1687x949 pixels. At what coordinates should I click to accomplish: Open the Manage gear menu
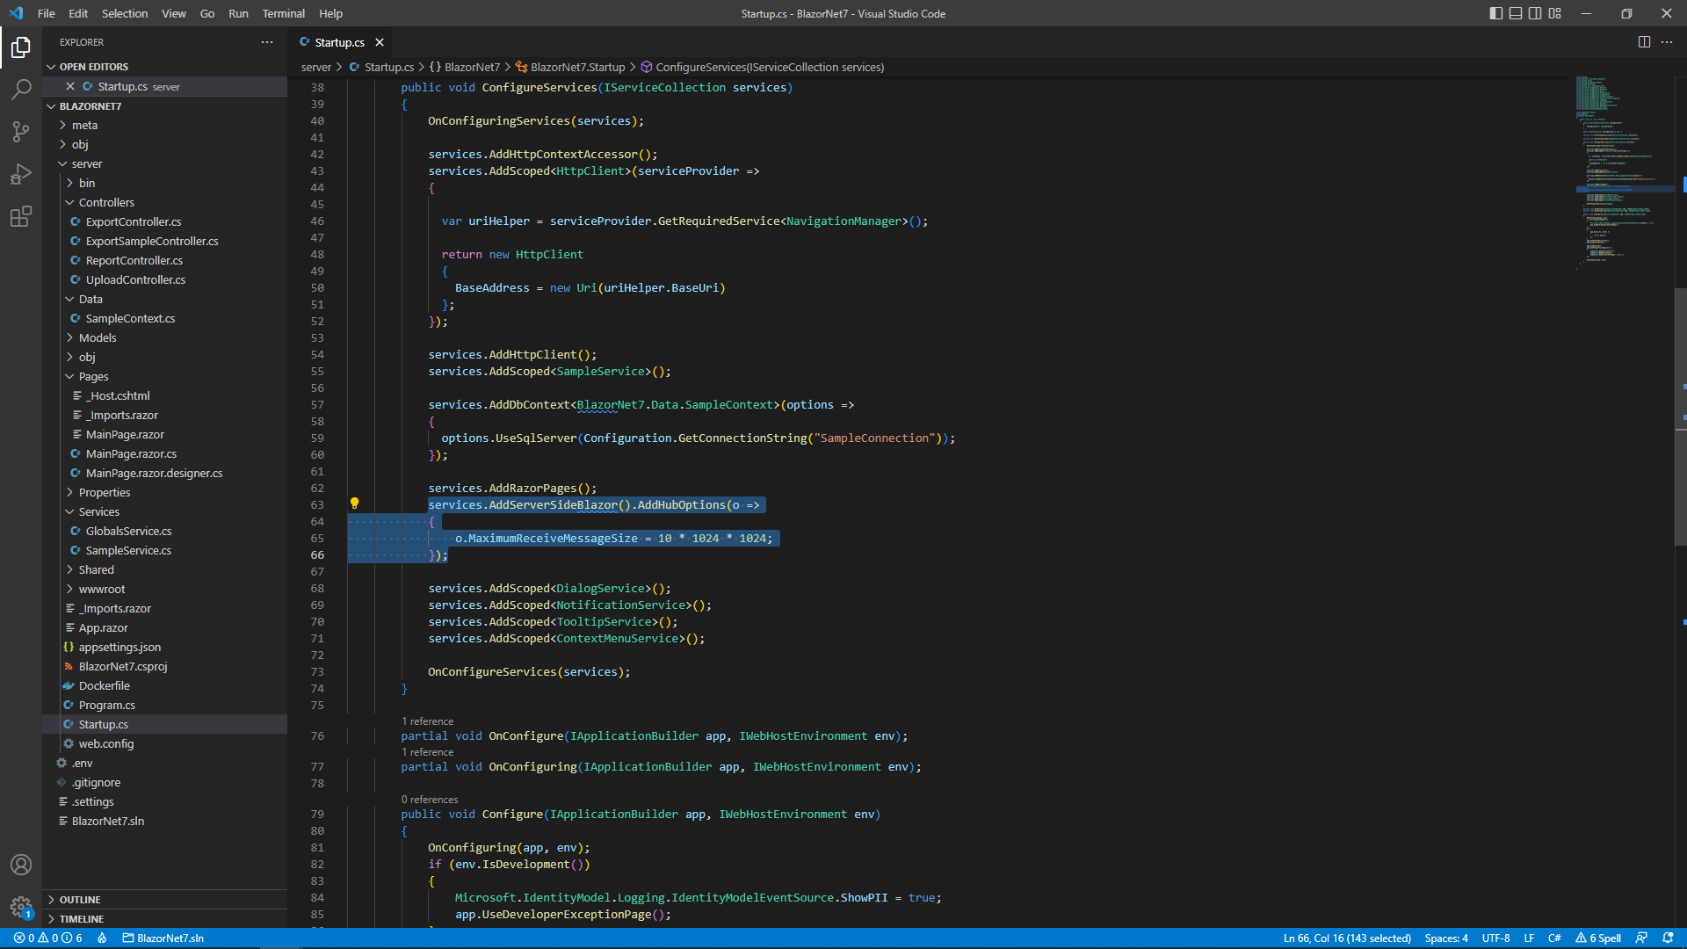(21, 908)
